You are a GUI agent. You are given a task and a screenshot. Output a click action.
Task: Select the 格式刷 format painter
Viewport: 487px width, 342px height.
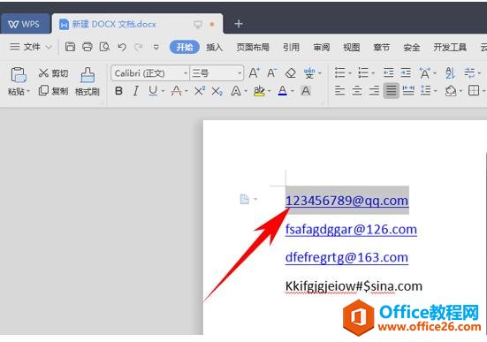(x=88, y=81)
